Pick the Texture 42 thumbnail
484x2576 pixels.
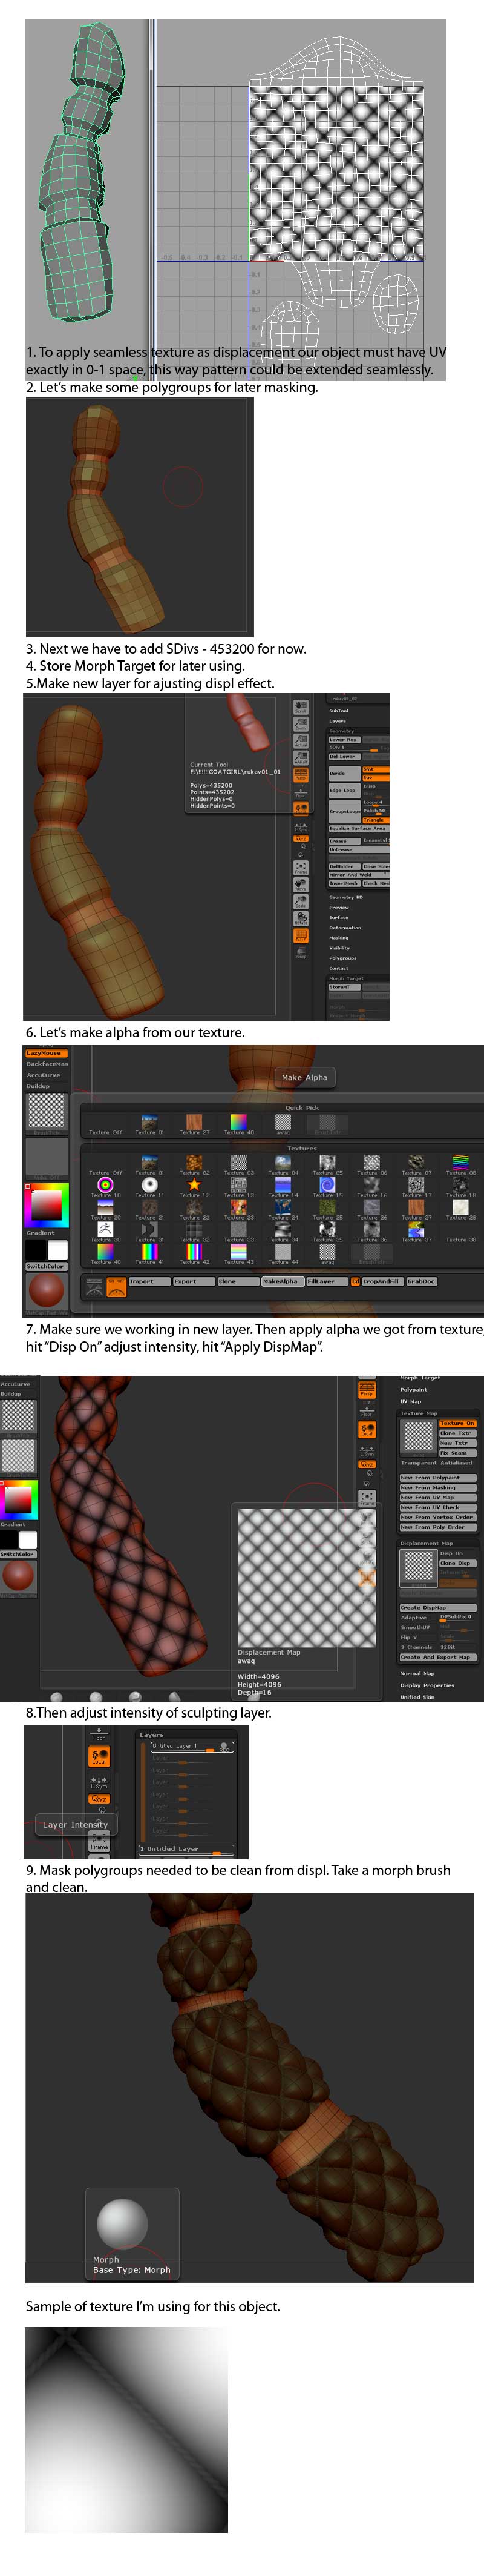pos(194,1251)
